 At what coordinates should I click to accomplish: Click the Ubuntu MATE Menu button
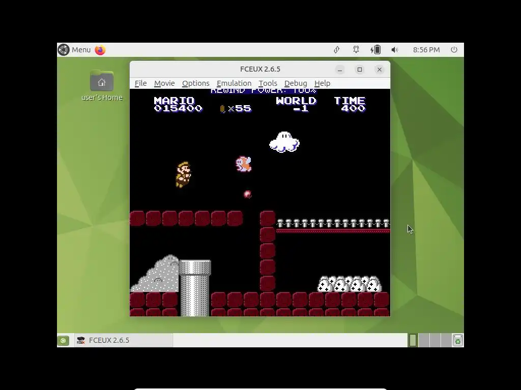tap(74, 50)
